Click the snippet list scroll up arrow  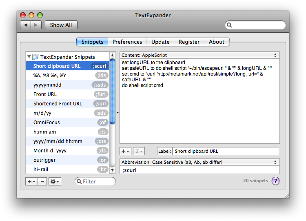tap(113, 55)
